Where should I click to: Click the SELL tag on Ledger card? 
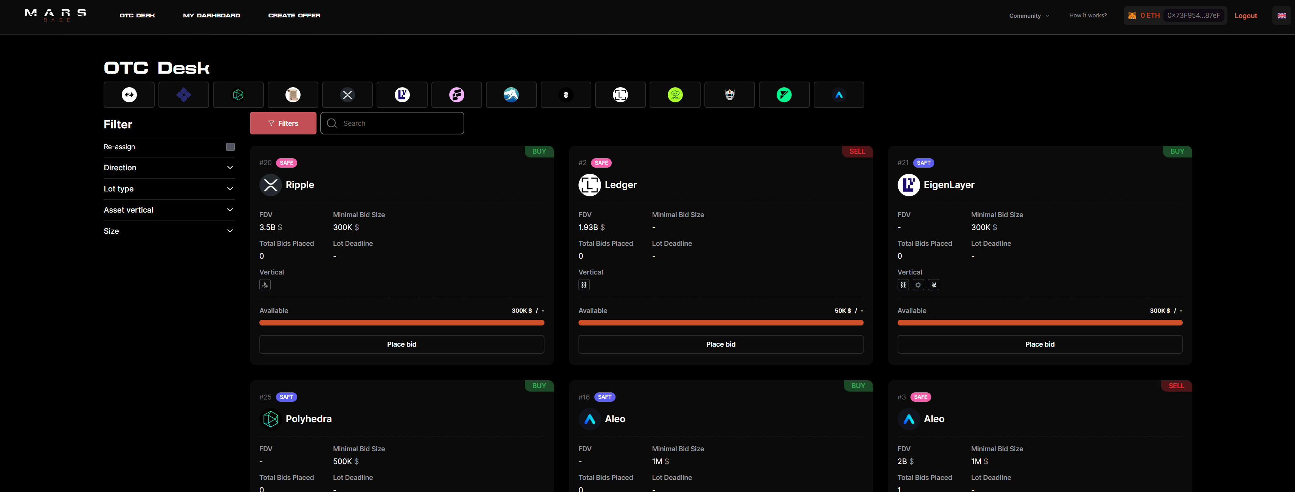[x=857, y=151]
